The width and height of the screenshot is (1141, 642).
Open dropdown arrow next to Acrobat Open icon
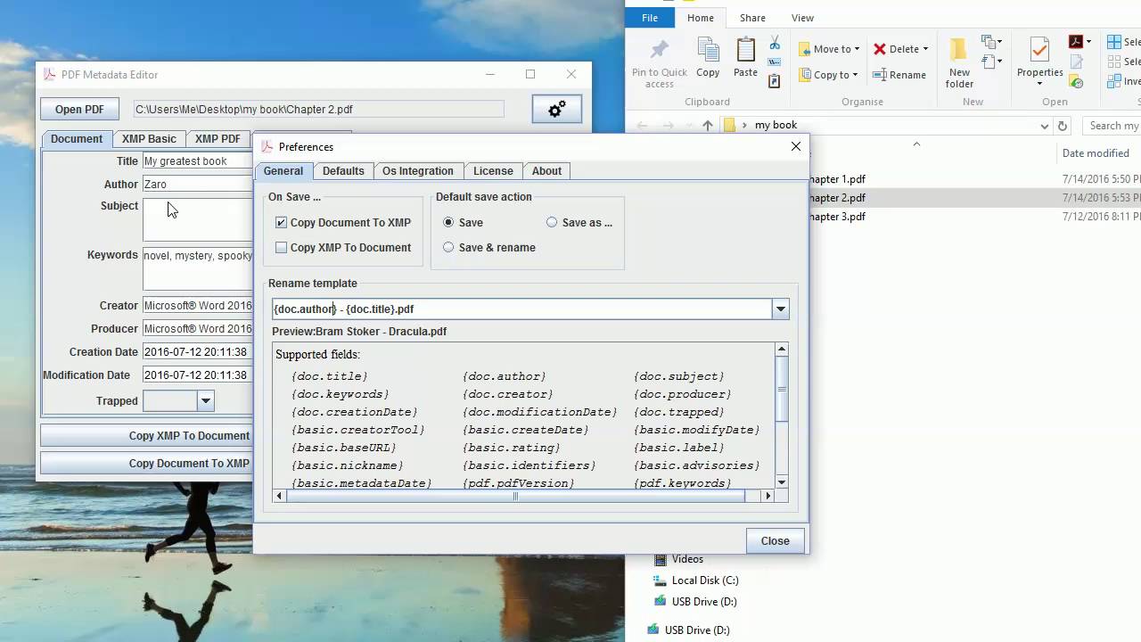(x=1088, y=42)
